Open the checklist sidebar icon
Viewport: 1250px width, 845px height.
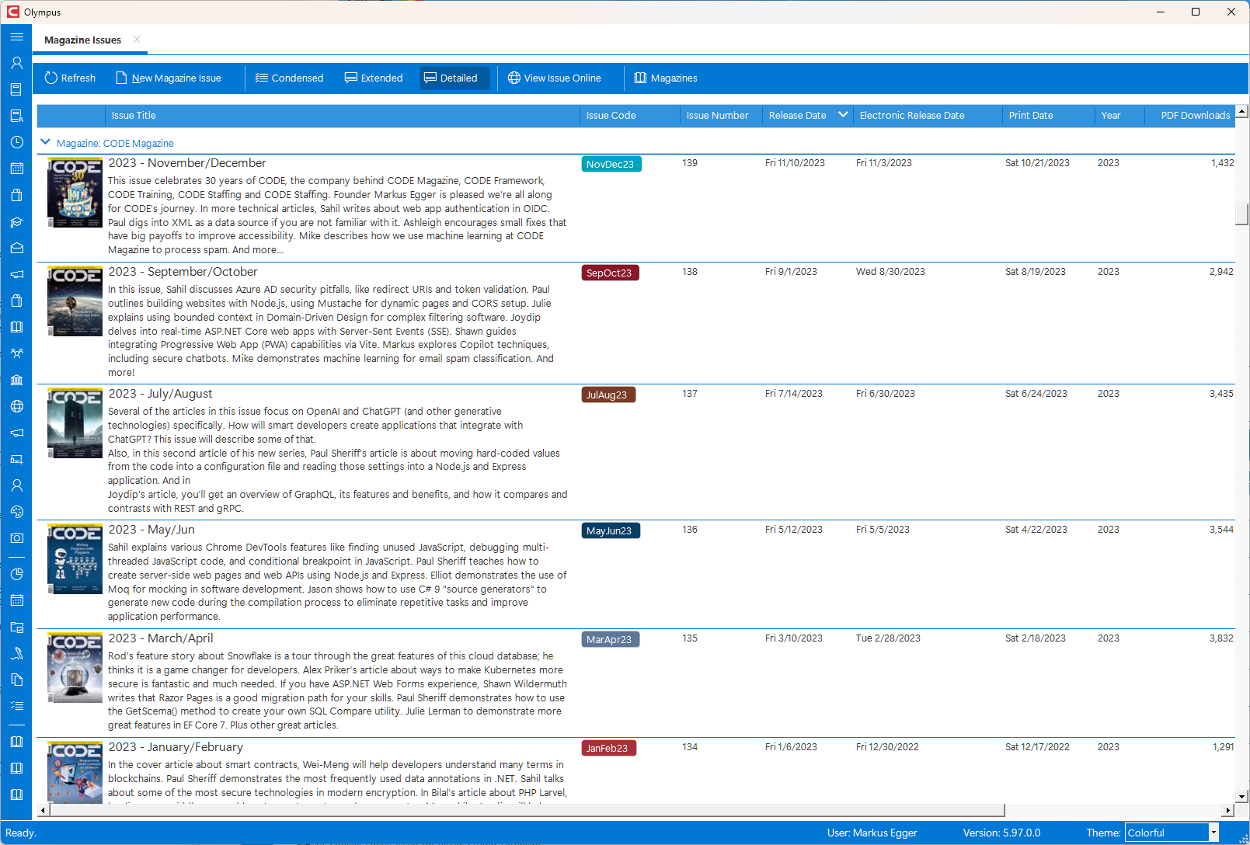[16, 706]
